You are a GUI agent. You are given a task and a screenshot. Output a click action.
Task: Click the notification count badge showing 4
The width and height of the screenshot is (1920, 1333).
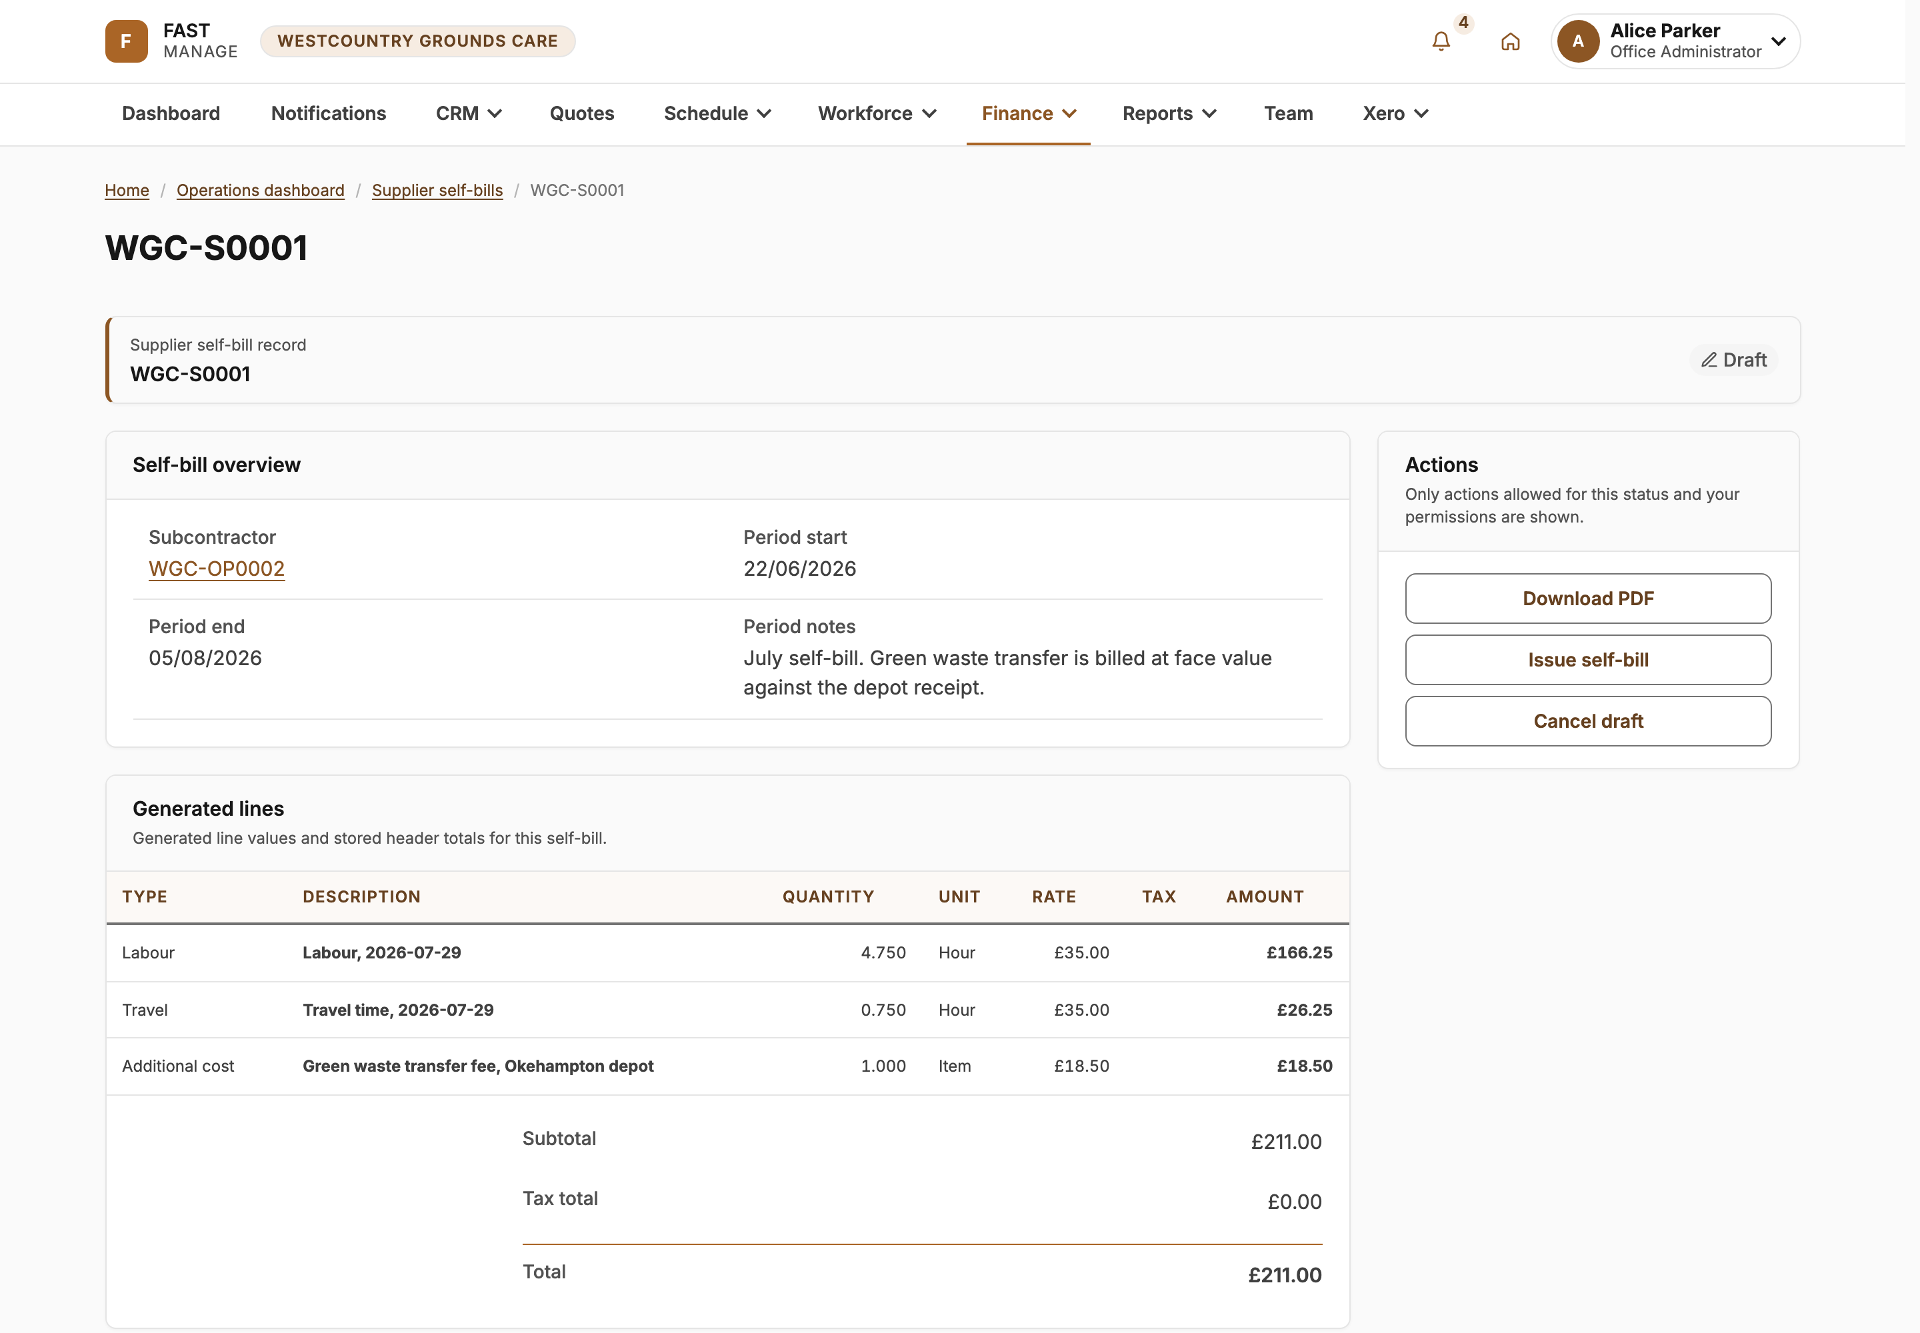click(1463, 23)
